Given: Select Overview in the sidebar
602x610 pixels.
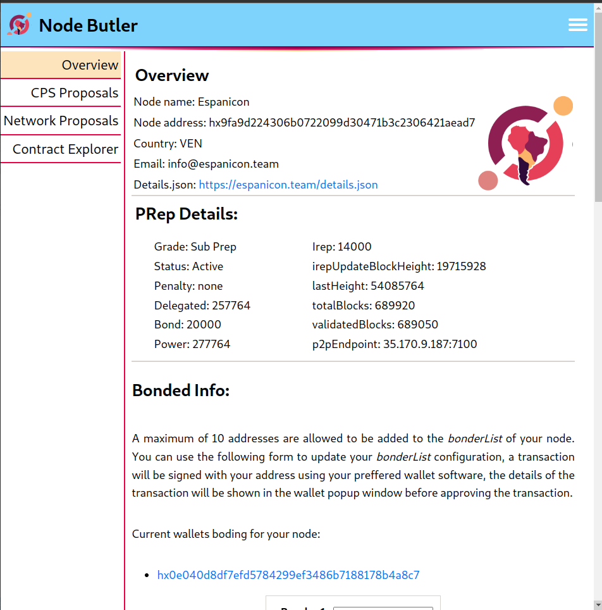Looking at the screenshot, I should 61,65.
